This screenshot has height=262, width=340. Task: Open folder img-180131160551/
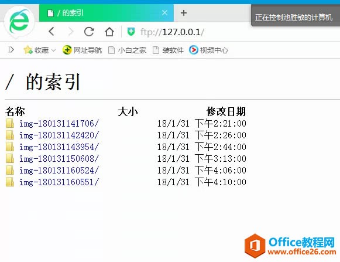(x=59, y=182)
